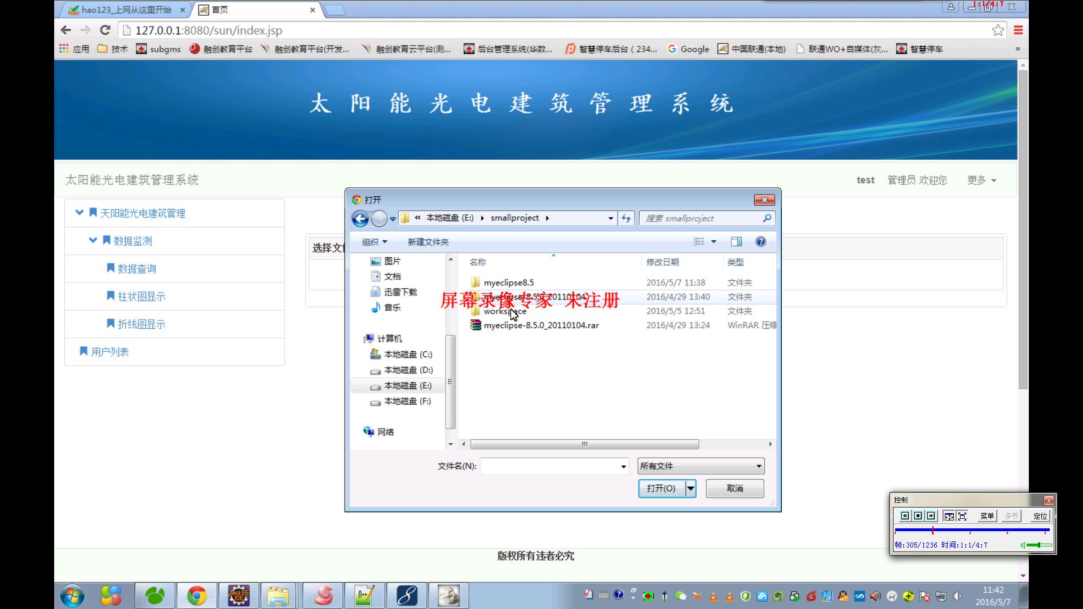Refresh the file dialog folder location
This screenshot has height=609, width=1083.
click(626, 218)
